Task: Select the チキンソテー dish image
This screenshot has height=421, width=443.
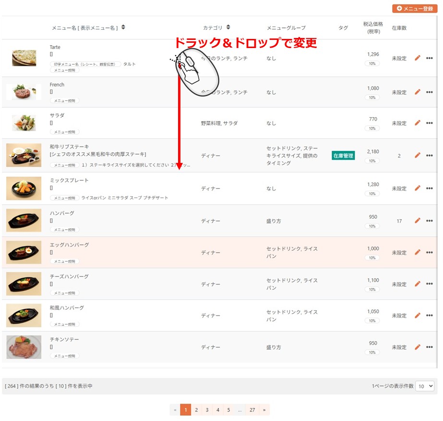Action: pos(24,347)
